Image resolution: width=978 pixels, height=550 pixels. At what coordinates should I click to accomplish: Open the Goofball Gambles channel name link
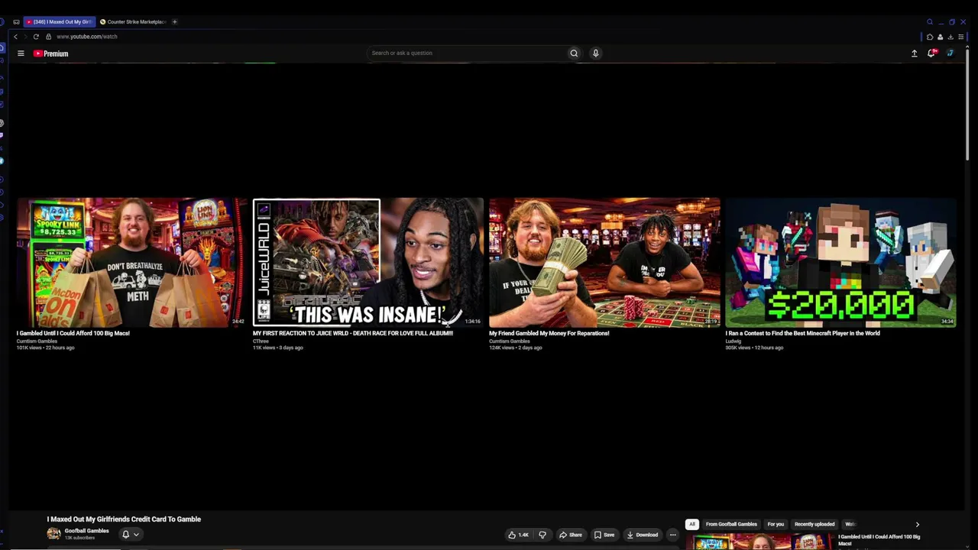click(x=86, y=531)
